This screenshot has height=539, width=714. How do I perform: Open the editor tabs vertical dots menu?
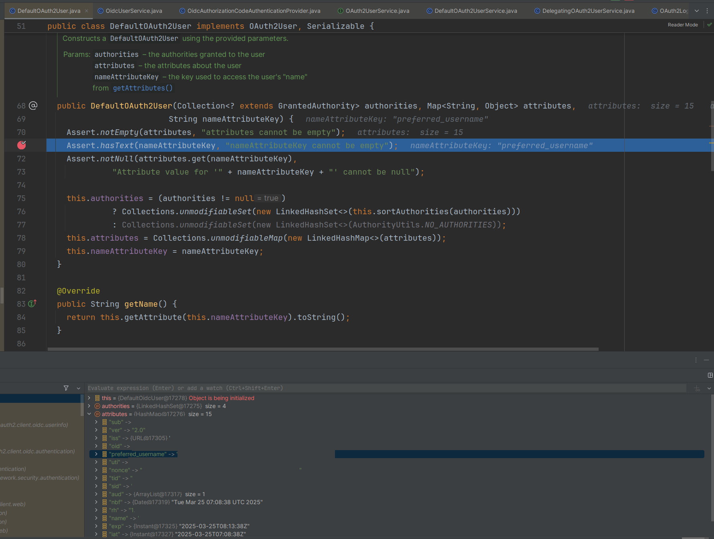click(x=707, y=11)
